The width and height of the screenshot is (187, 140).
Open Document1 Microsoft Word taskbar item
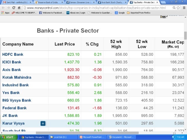(122, 137)
